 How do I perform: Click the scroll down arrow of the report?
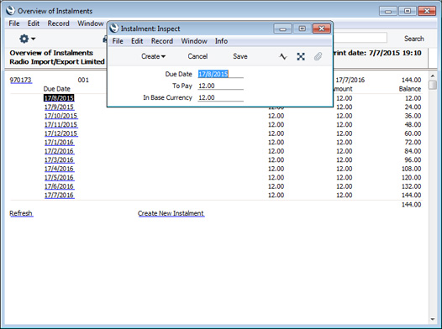pos(433,319)
